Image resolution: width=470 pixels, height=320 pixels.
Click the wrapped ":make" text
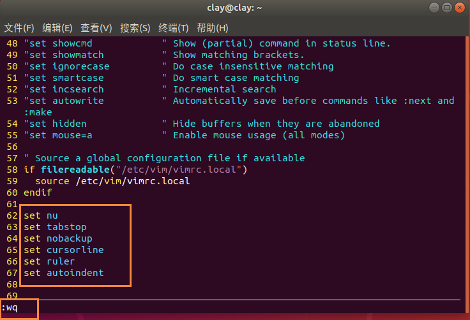click(x=38, y=112)
